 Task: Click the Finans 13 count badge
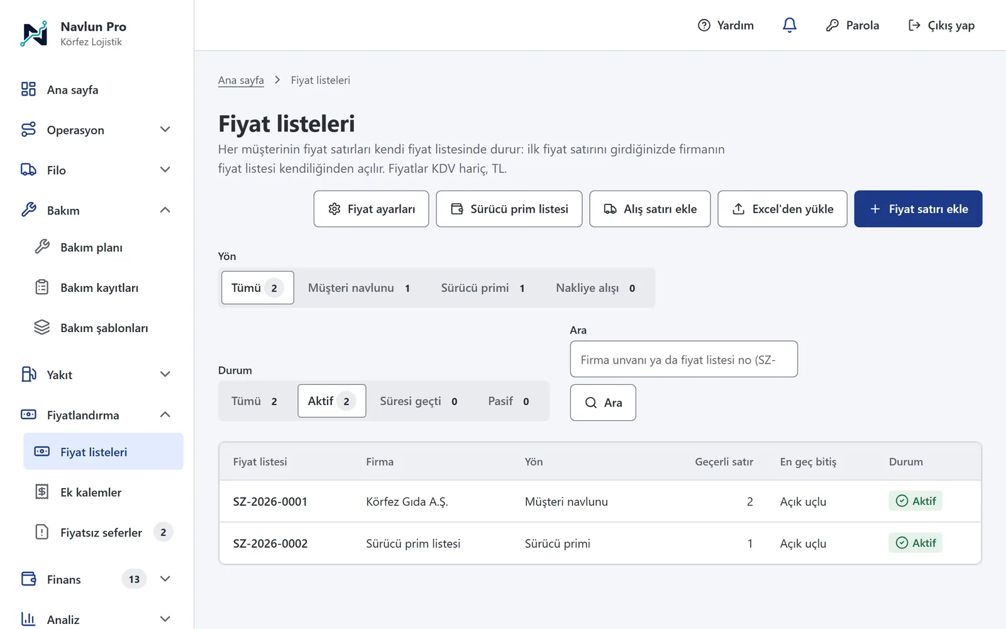134,579
